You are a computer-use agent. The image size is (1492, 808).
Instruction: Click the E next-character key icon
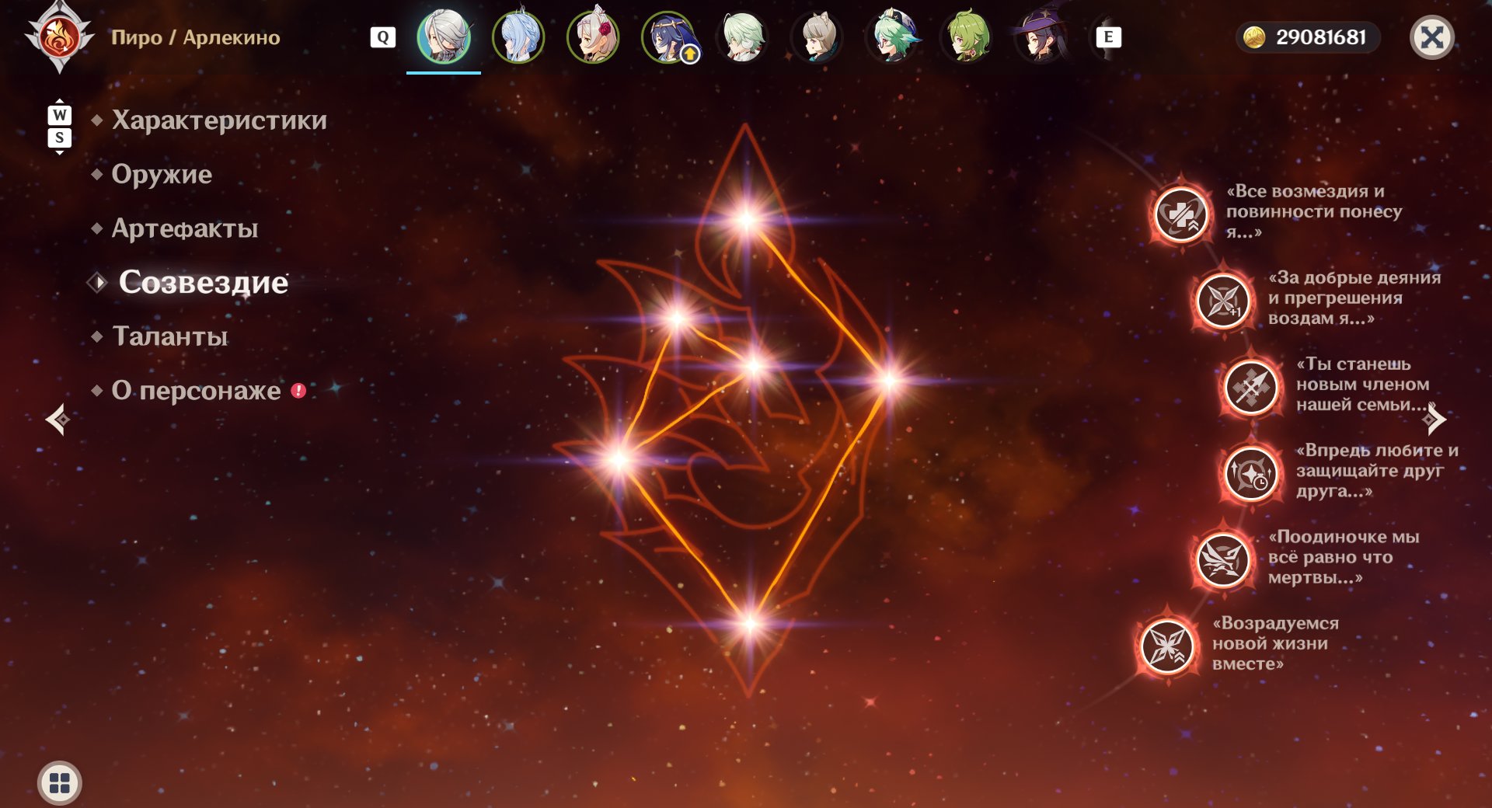1108,37
